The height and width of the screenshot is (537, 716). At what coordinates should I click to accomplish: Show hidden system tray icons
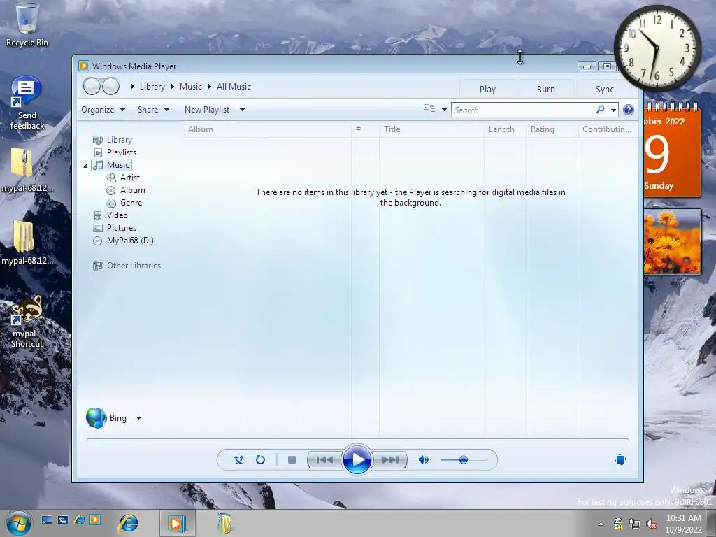(601, 524)
